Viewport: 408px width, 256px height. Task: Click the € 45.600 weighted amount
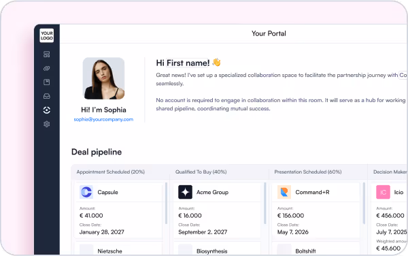coord(388,249)
